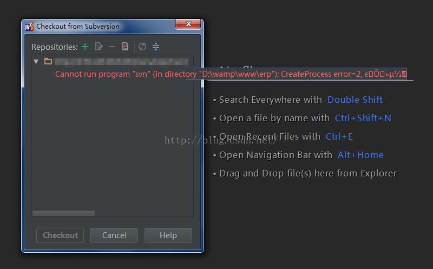Click the disabled Checkout button
The height and width of the screenshot is (269, 433).
(x=60, y=235)
